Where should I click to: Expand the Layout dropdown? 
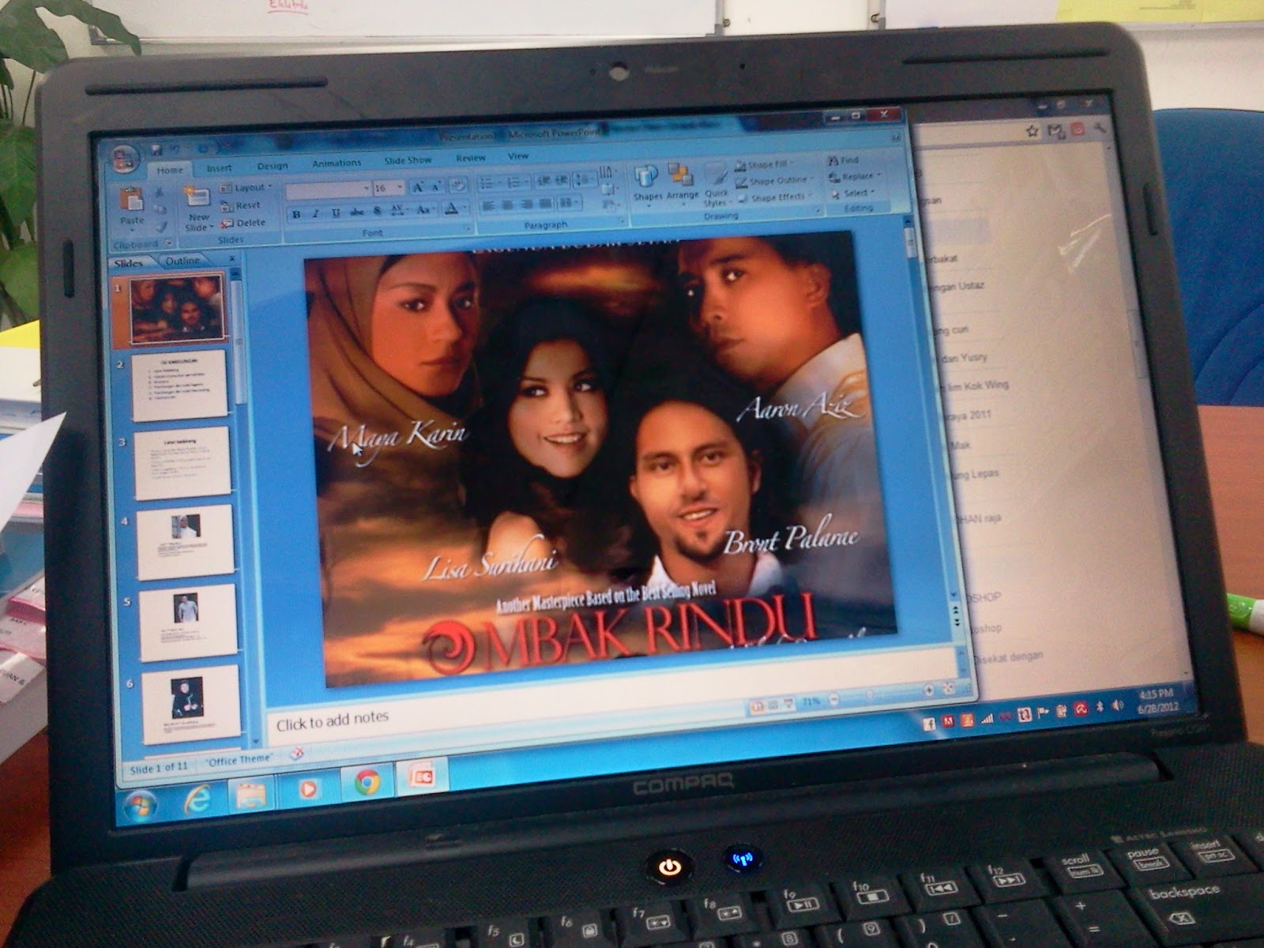(269, 187)
